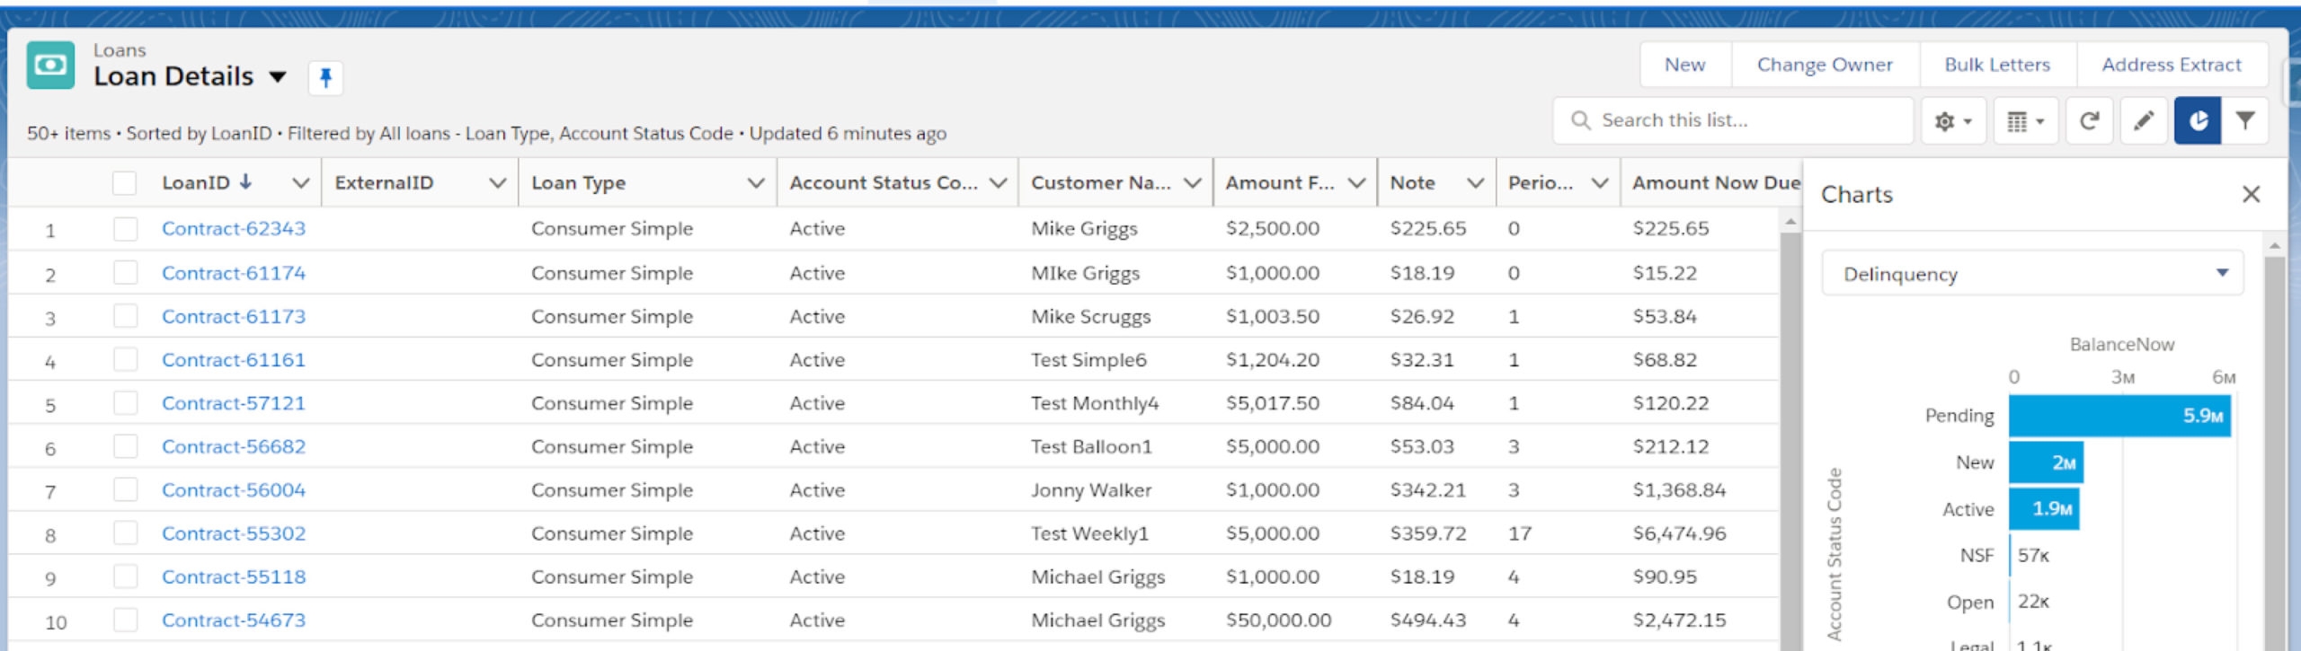2301x651 pixels.
Task: Pin the Loan Details list view
Action: (325, 78)
